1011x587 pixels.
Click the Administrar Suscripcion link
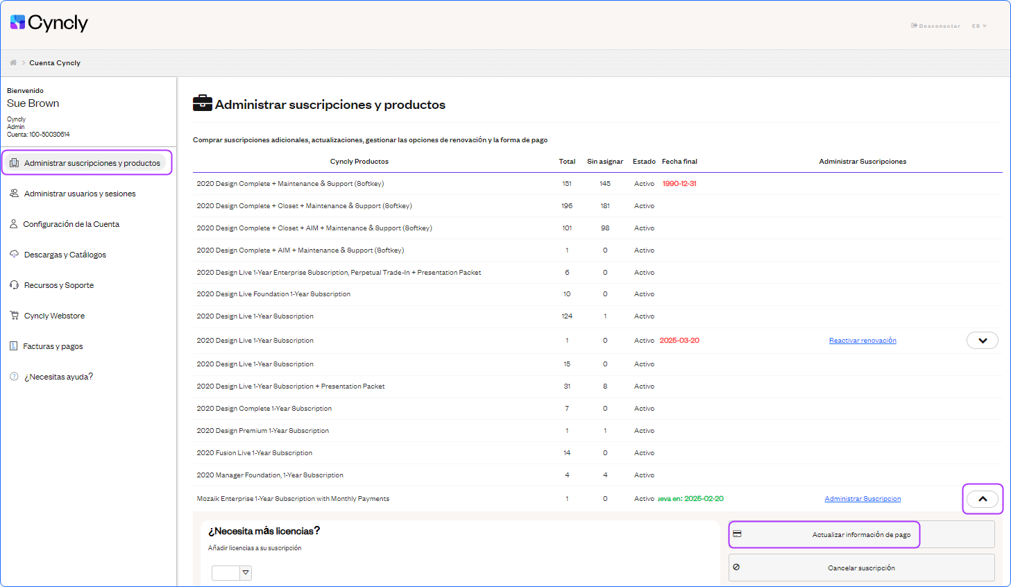(863, 499)
